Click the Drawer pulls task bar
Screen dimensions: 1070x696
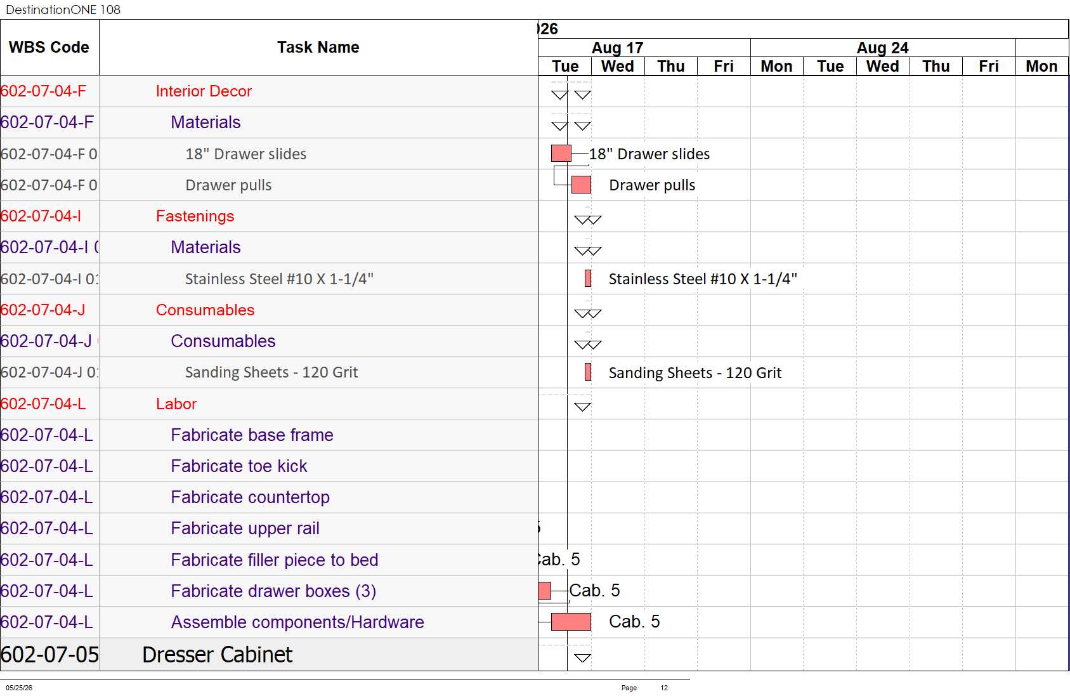click(581, 185)
